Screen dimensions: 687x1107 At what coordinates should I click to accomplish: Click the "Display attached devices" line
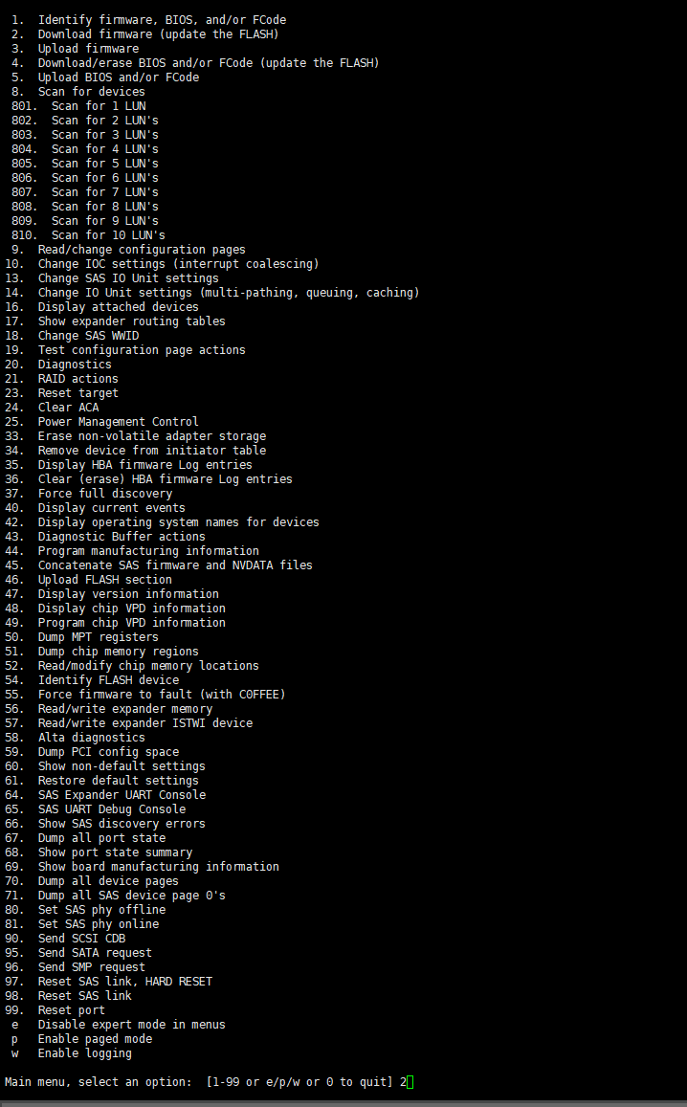pos(118,307)
